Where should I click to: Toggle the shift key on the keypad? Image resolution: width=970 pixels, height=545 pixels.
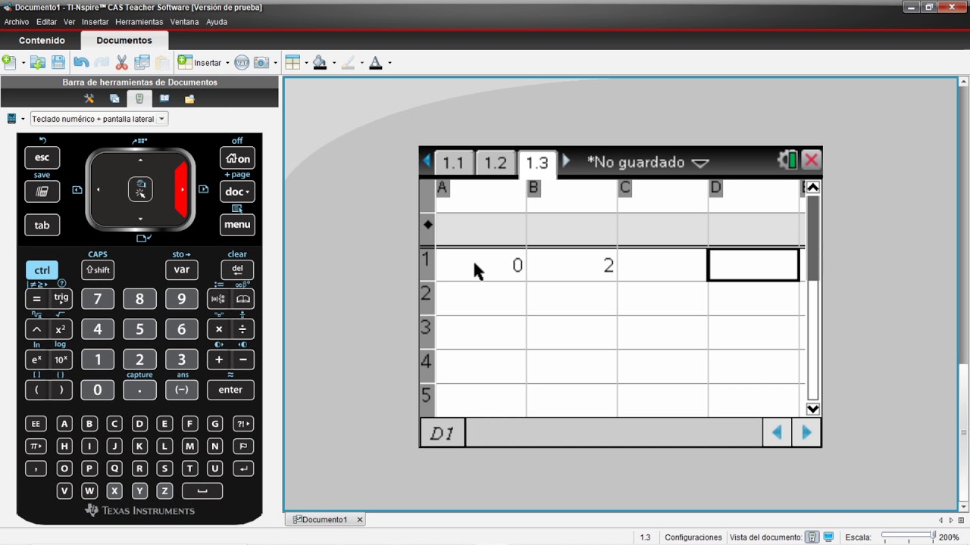coord(98,270)
